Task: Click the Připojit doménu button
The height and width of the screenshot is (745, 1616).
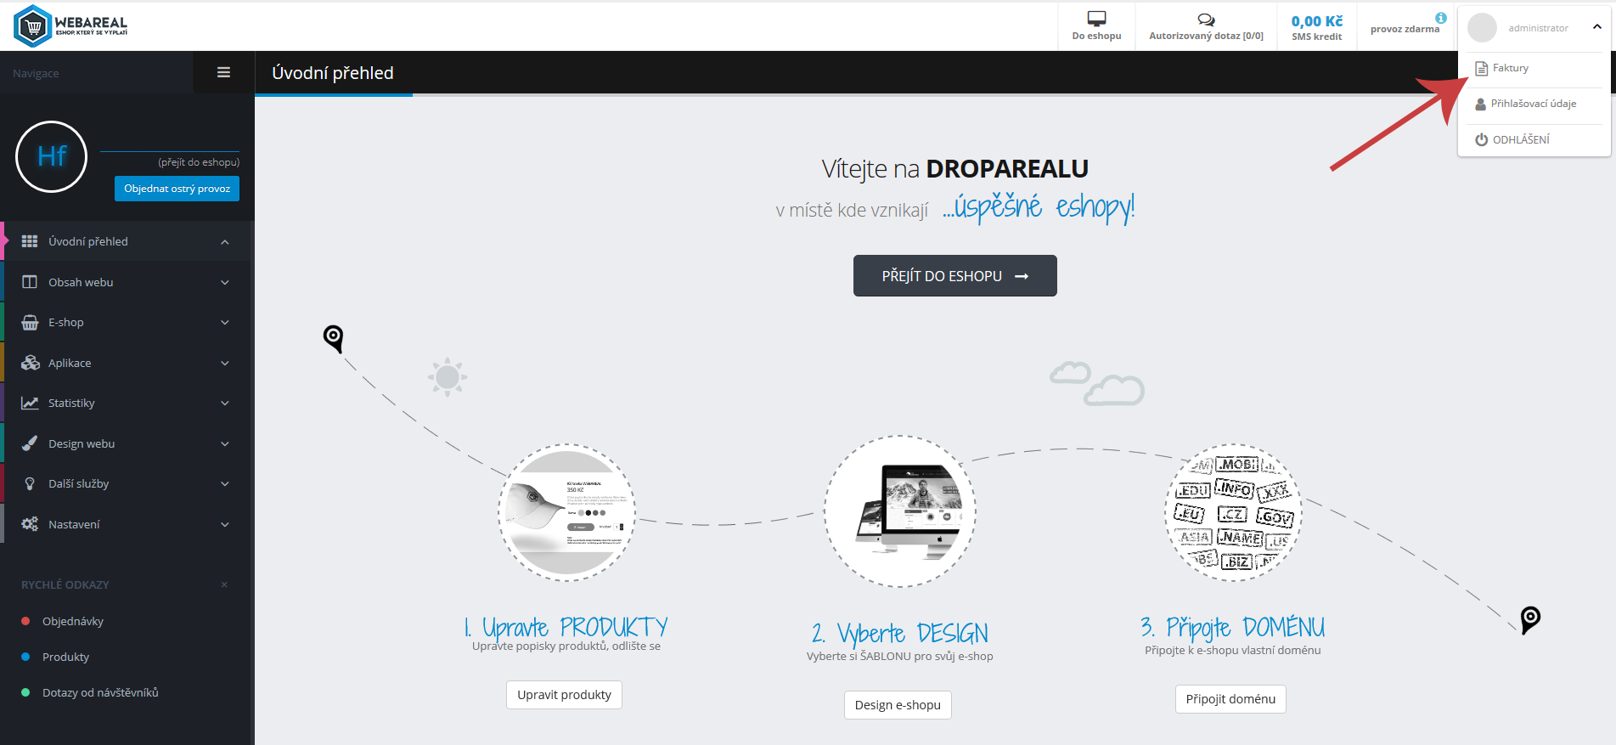Action: tap(1230, 699)
